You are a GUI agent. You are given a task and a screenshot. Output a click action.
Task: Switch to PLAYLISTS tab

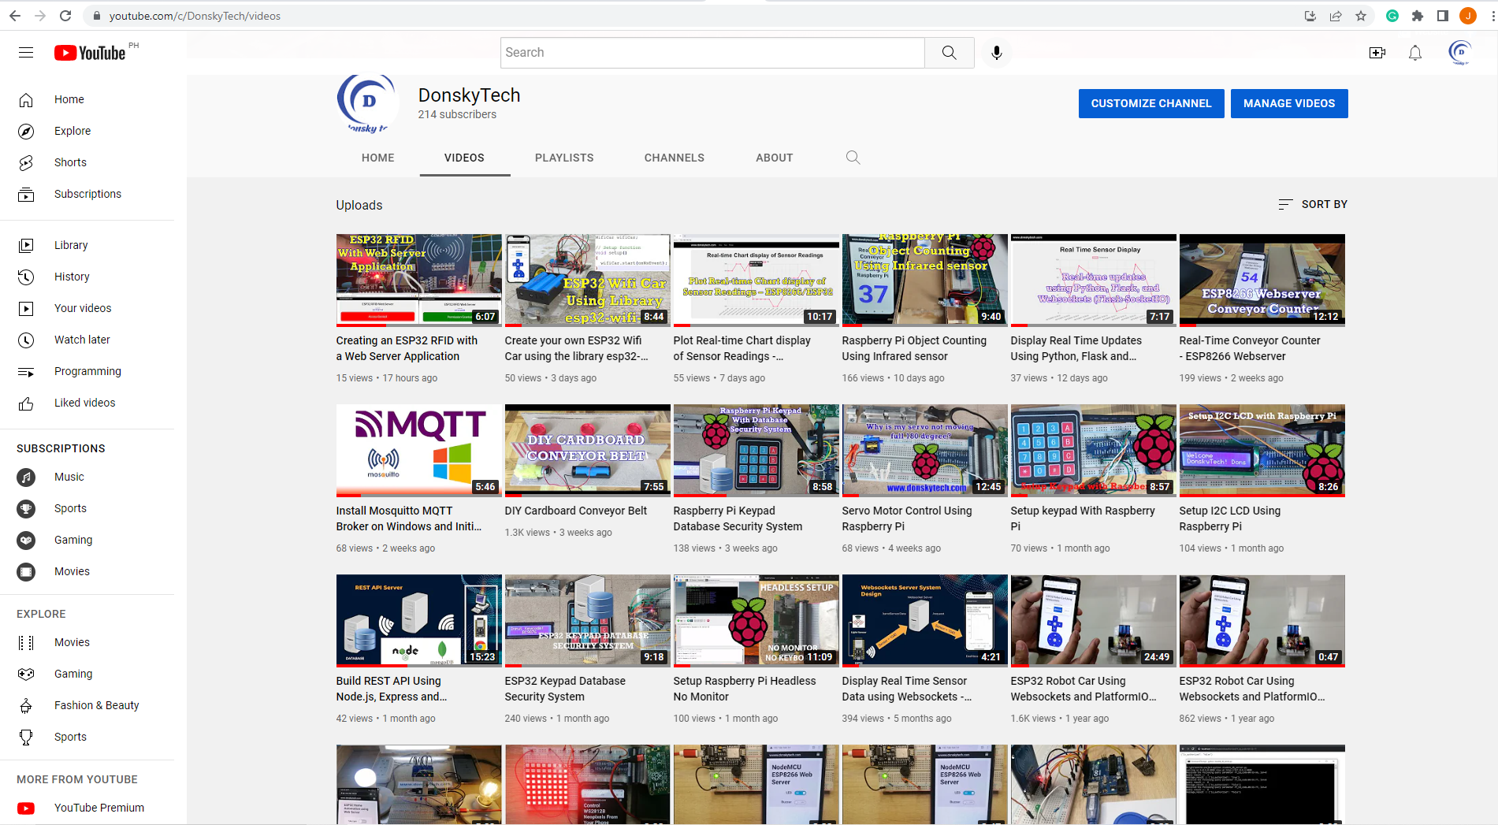coord(564,158)
